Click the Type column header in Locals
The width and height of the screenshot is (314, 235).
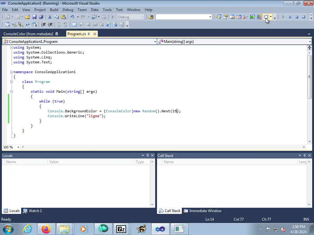(x=142, y=162)
